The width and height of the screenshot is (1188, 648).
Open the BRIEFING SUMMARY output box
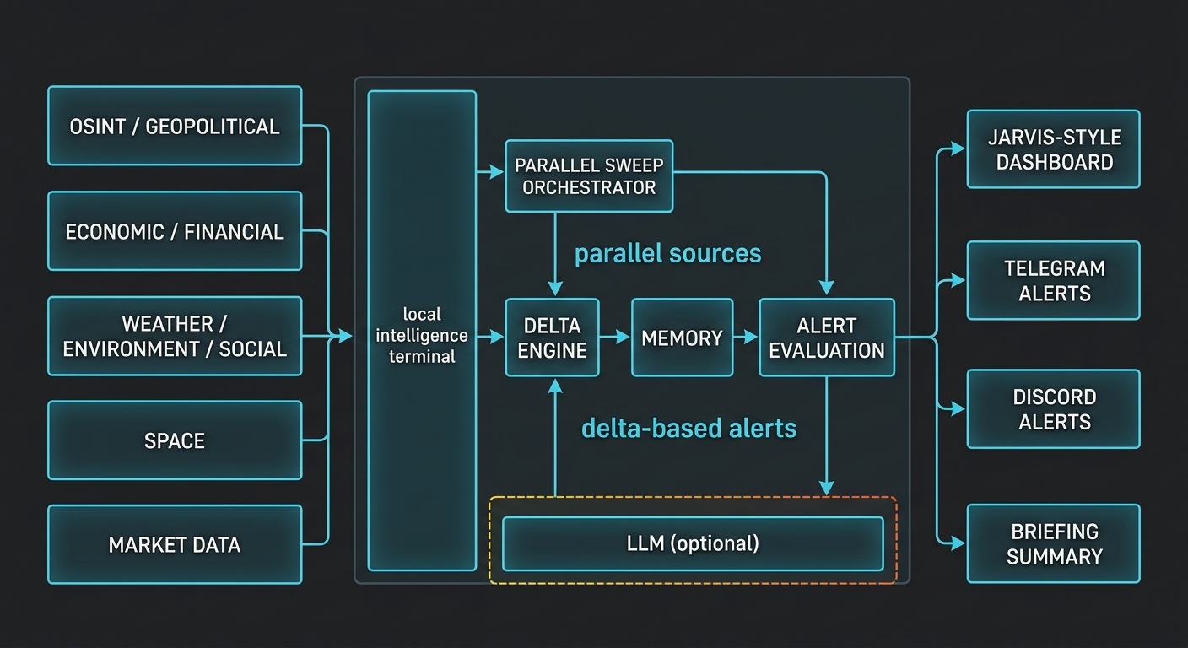coord(1053,543)
